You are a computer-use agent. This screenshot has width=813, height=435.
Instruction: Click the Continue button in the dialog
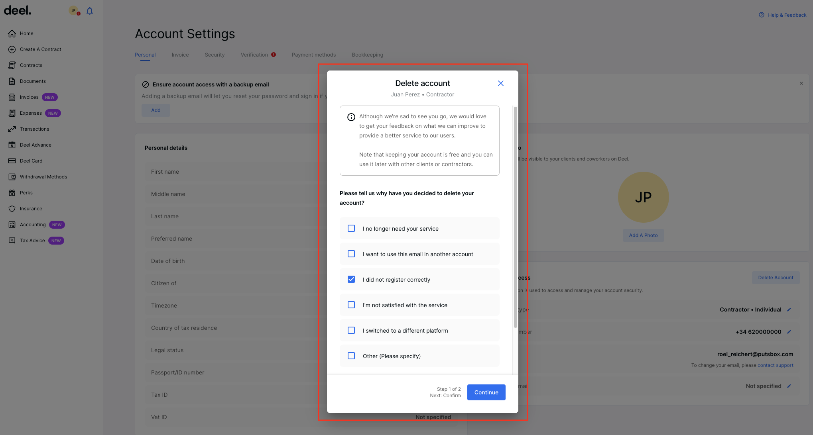click(x=486, y=392)
